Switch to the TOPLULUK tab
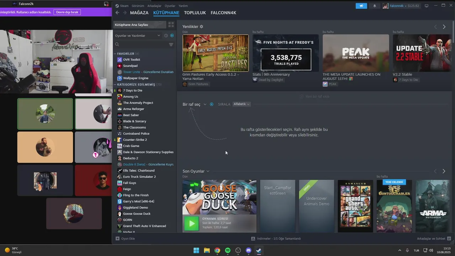 (195, 13)
